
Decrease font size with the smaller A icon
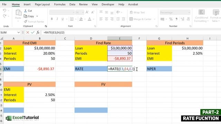(93, 12)
